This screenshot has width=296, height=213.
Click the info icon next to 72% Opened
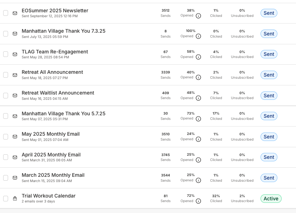coord(198,201)
